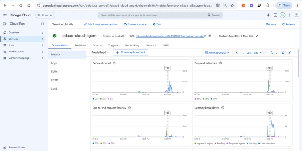Expand the Annotations (2) dropdown
The height and width of the screenshot is (151, 302).
[217, 52]
